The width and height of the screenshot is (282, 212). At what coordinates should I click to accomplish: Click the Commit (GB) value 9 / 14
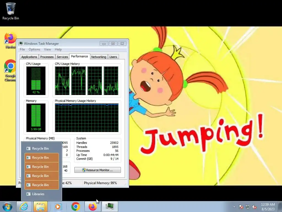pos(114,159)
